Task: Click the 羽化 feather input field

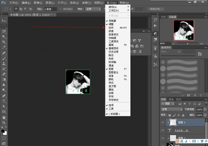Action: tap(51, 9)
